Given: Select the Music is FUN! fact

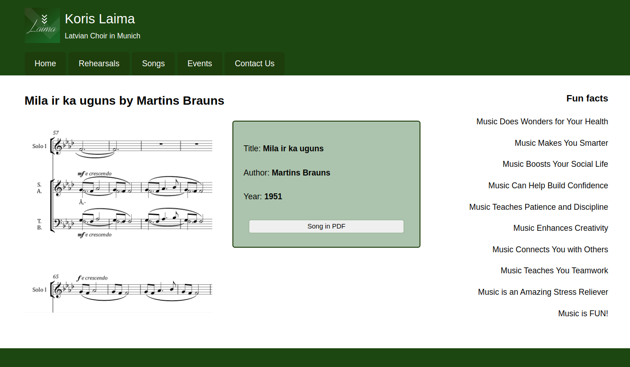Looking at the screenshot, I should click(583, 314).
